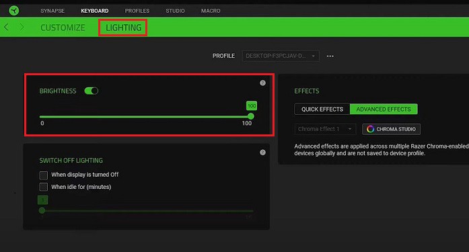469x252 pixels.
Task: Open help for the Brightness panel
Action: pos(262,83)
